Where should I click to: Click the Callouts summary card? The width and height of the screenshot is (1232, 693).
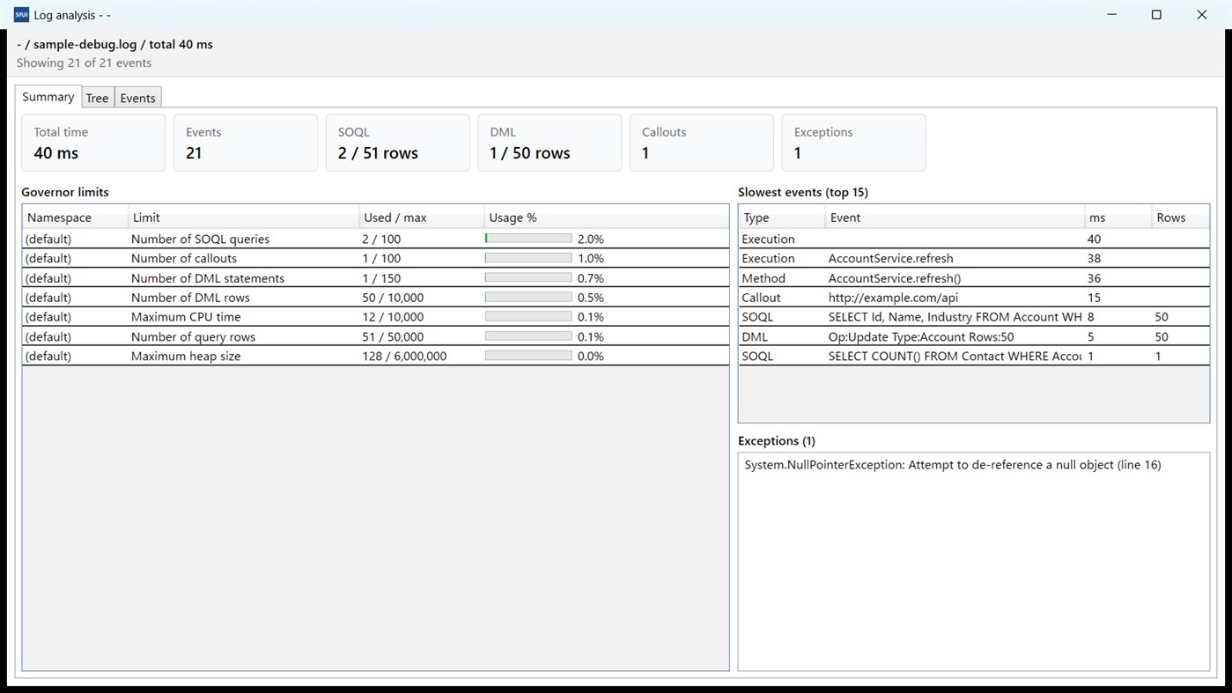click(x=702, y=143)
